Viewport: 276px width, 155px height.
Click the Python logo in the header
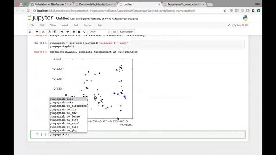(245, 18)
